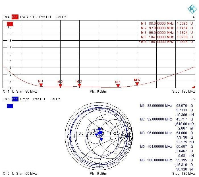
Task: Click the Stop 180 MHz label of Ch5
Action: (x=183, y=174)
